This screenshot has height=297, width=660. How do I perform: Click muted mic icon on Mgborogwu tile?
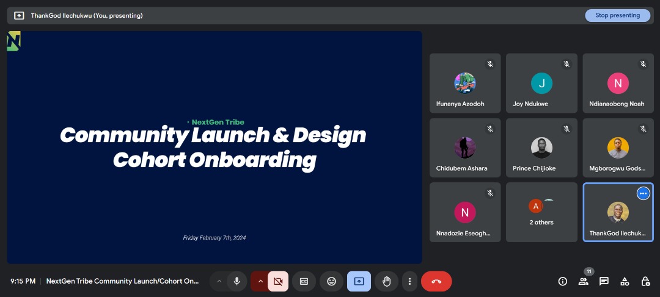[x=643, y=129]
